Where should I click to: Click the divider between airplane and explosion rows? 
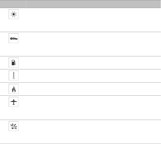click(x=80, y=120)
